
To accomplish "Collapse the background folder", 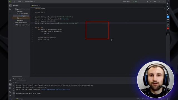I will click(18, 14).
